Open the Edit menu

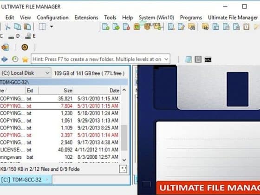10,18
